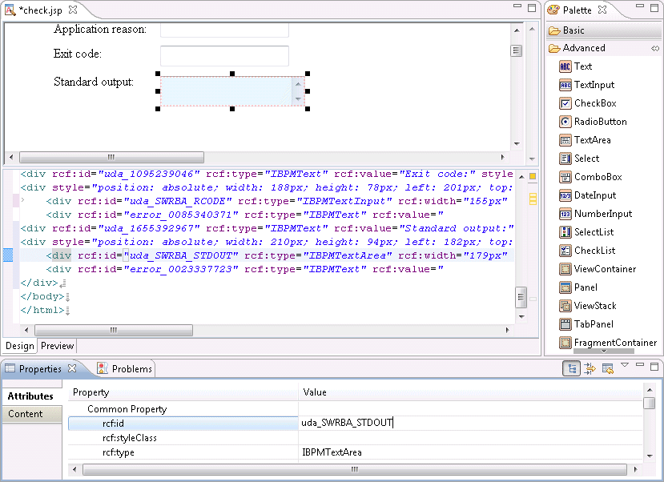This screenshot has width=664, height=482.
Task: Click source editor scroll-up arrow
Action: coord(521,177)
